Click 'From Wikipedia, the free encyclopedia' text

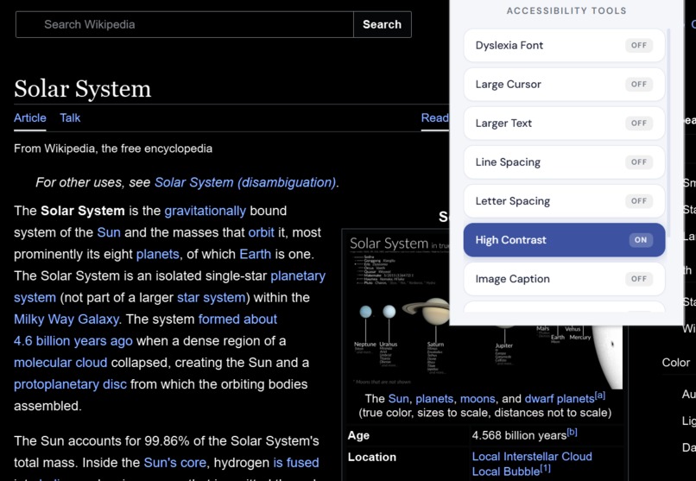[113, 149]
